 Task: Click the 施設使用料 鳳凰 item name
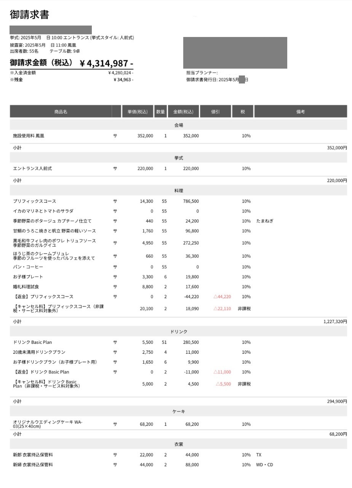point(29,136)
